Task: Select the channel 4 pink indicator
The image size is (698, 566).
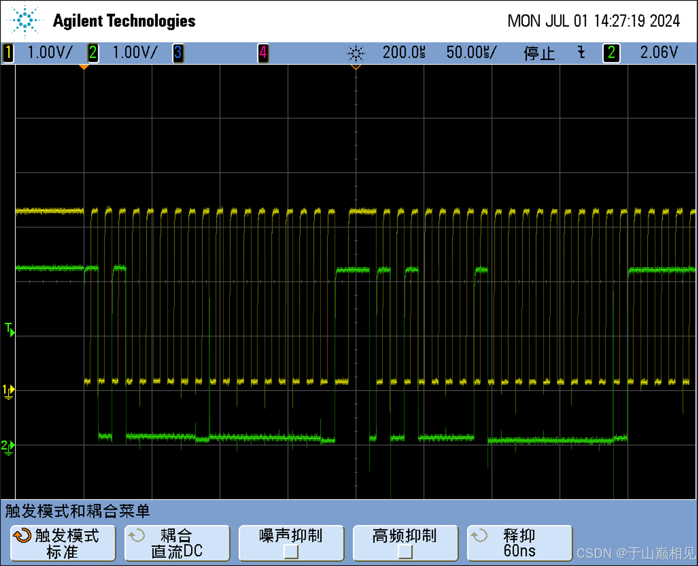Action: click(x=263, y=53)
